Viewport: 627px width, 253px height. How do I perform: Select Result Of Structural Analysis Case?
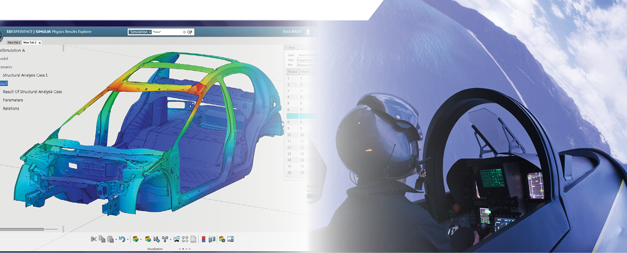[32, 92]
